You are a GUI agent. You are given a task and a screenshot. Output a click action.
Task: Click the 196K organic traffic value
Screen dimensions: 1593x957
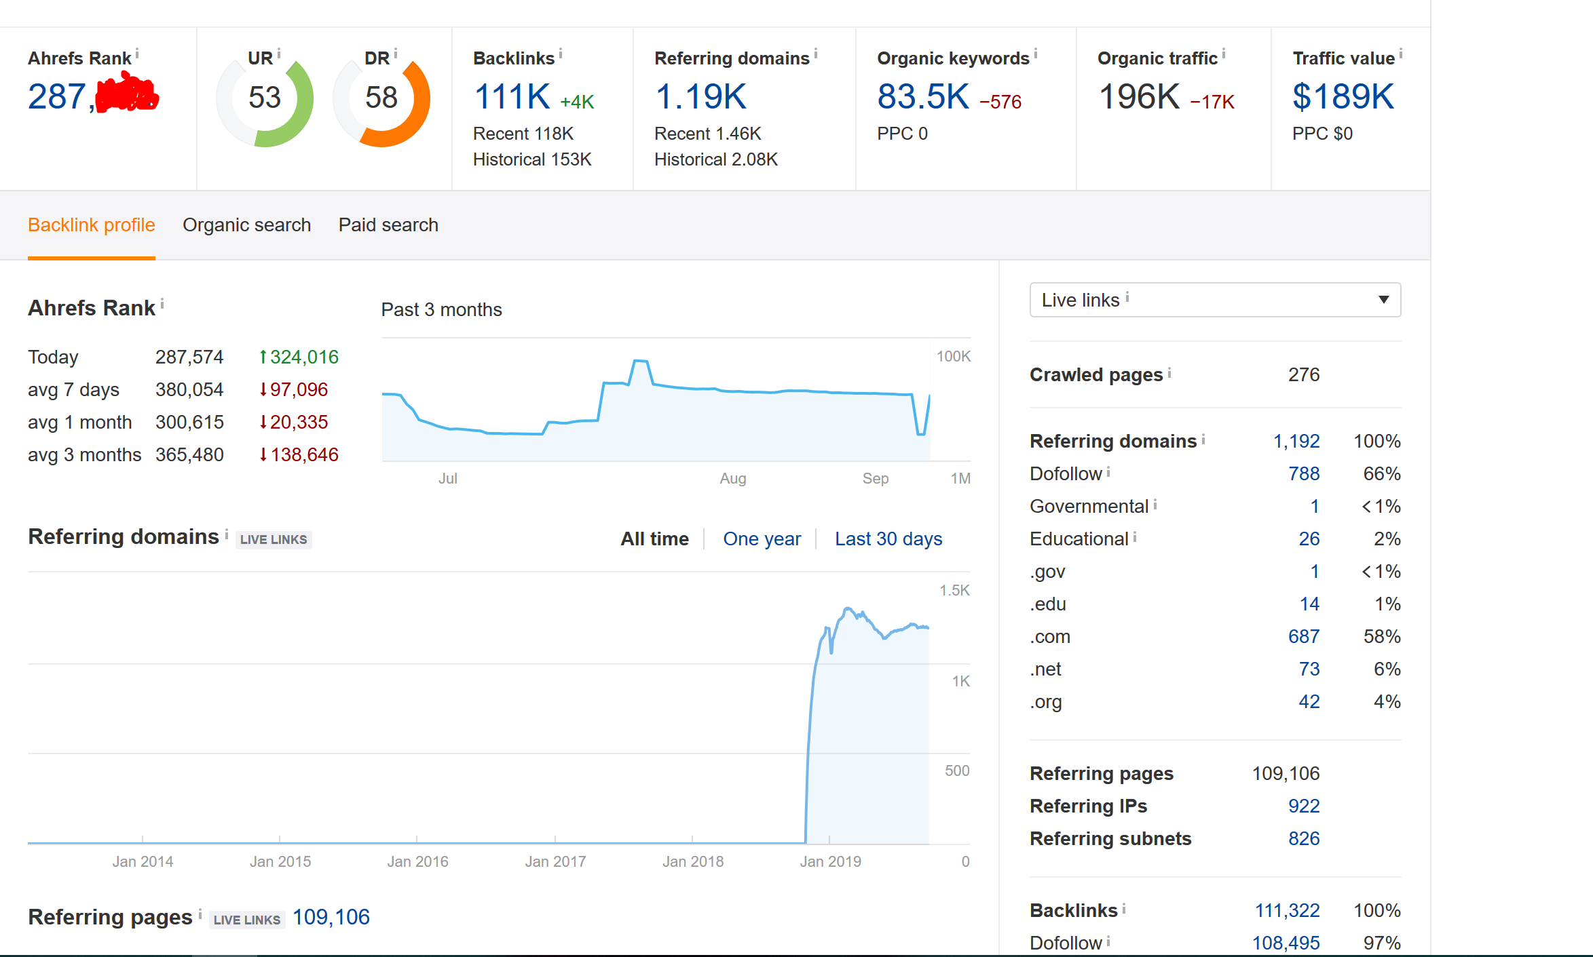(x=1139, y=97)
